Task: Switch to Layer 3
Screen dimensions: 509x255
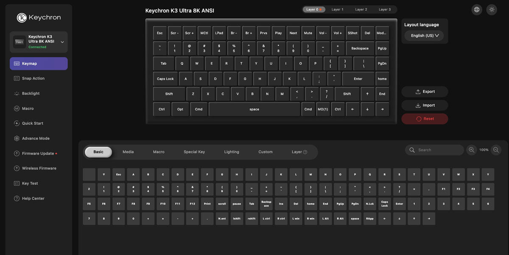Action: click(385, 9)
